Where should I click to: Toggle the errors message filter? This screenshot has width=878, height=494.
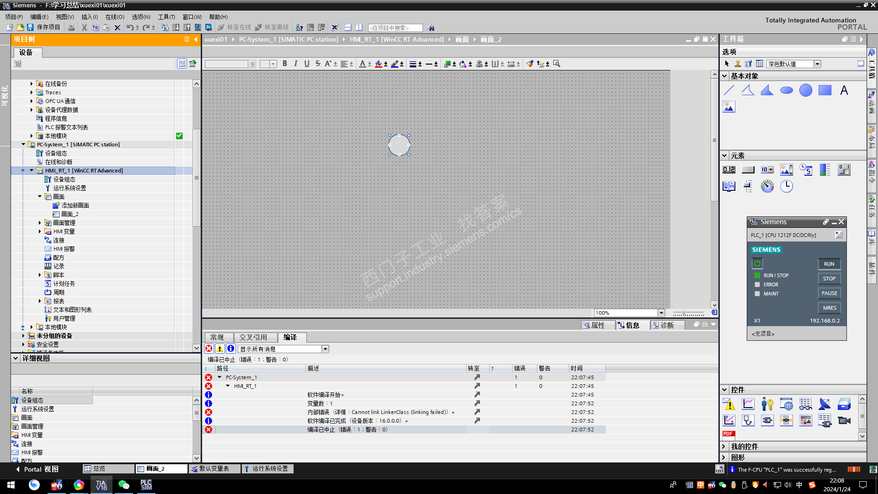click(x=209, y=349)
